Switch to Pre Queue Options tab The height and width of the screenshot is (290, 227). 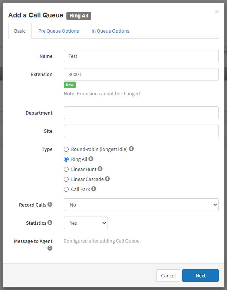pyautogui.click(x=59, y=31)
